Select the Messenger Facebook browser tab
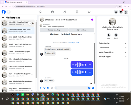This screenshot has height=105, width=131. [16, 2]
